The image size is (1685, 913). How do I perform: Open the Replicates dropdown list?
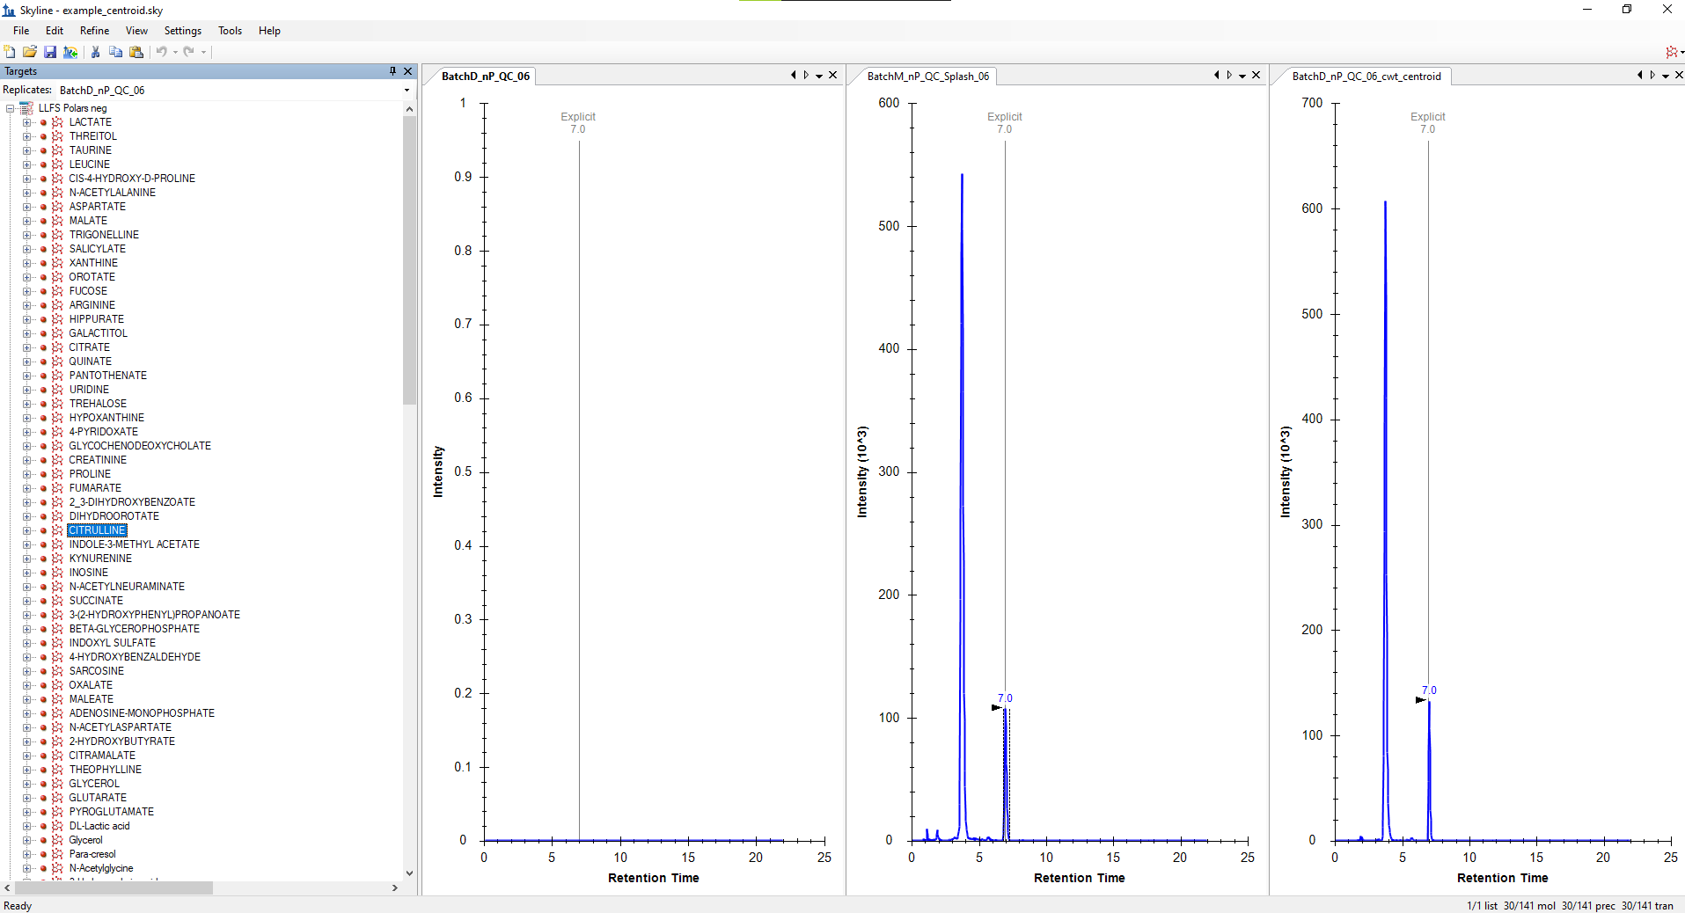407,91
